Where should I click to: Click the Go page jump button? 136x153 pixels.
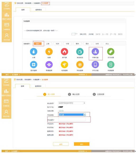76,34
